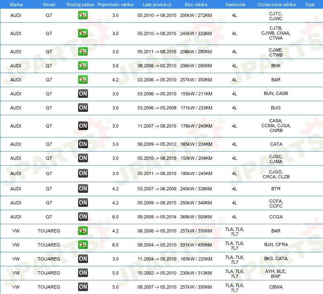Click body code 4L in the BTR row
The height and width of the screenshot is (294, 323).
click(235, 189)
